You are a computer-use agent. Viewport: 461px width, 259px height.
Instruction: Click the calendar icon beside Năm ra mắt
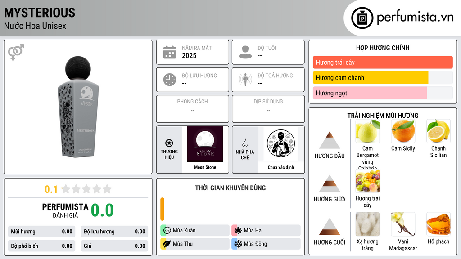pos(170,52)
